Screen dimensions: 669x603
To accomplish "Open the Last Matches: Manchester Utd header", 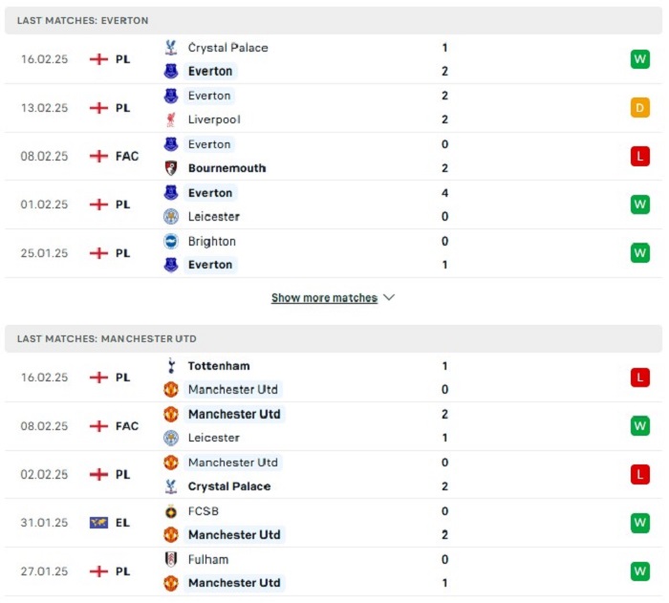I will tap(334, 339).
